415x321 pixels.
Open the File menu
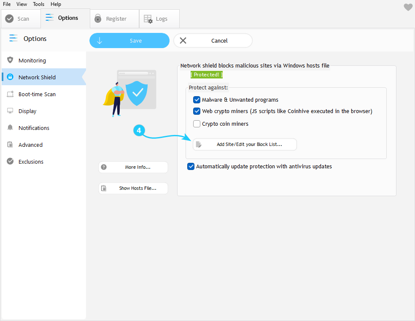(7, 4)
